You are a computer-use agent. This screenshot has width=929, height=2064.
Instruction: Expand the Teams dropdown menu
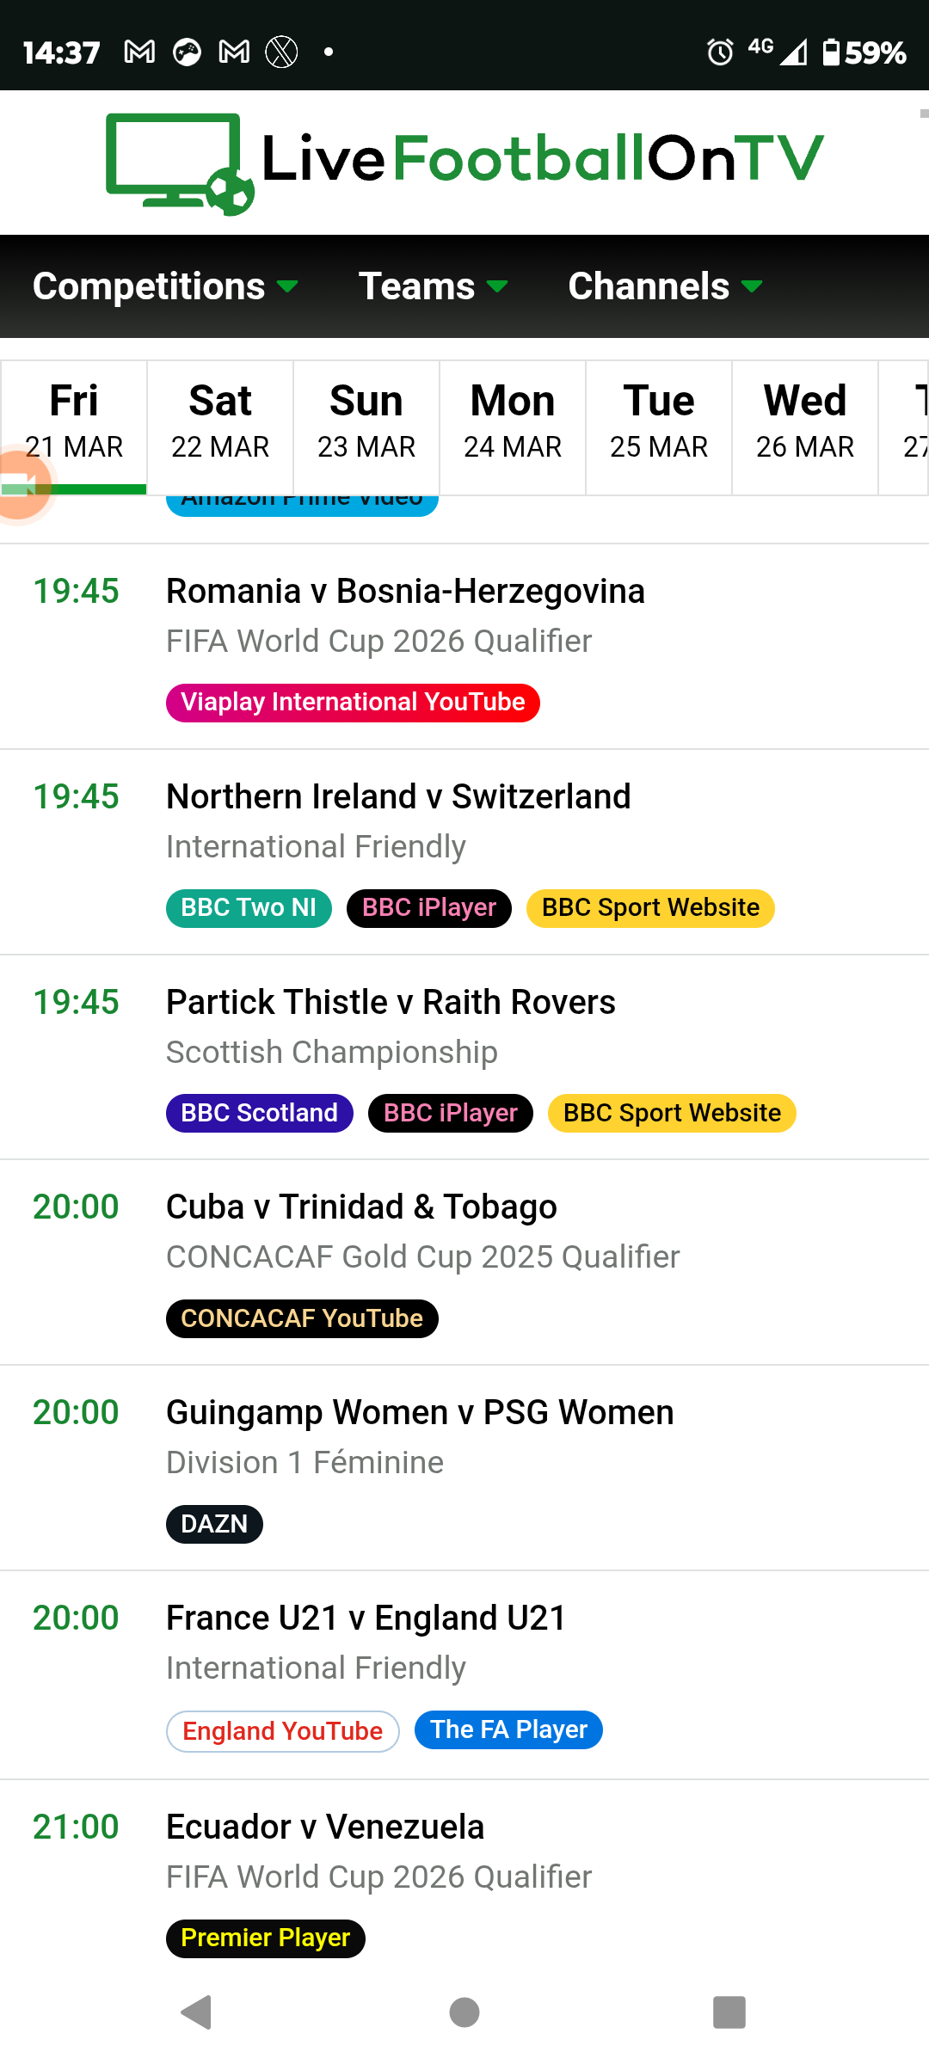[x=433, y=286]
